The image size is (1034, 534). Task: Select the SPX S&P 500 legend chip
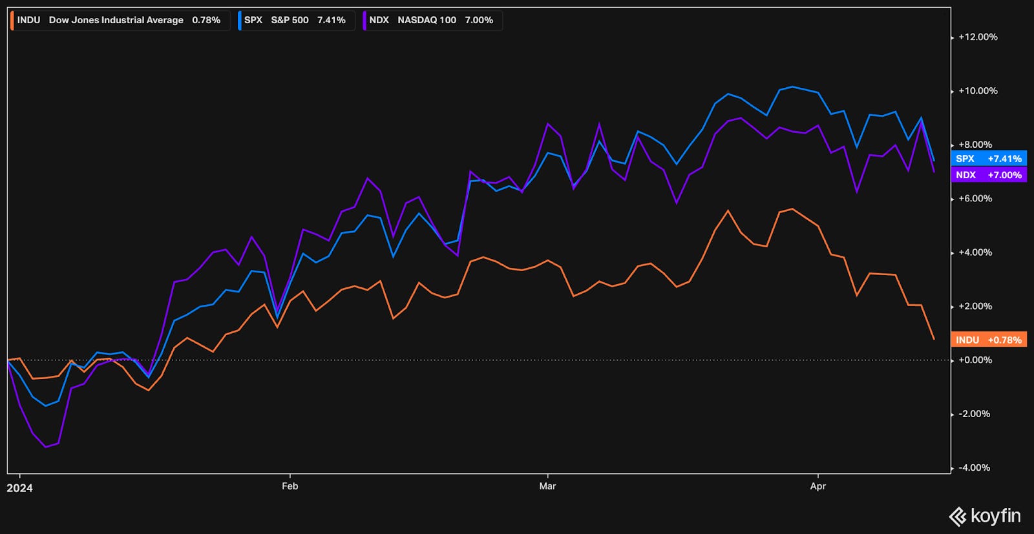pyautogui.click(x=297, y=20)
